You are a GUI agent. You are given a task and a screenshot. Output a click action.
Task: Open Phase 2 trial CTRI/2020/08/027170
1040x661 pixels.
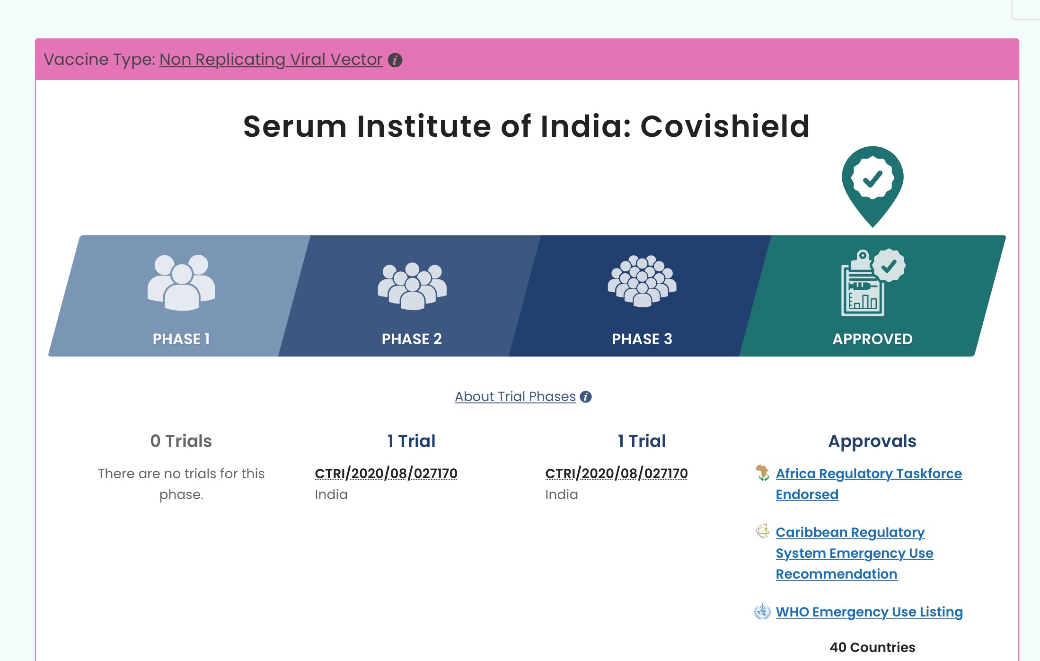coord(386,473)
